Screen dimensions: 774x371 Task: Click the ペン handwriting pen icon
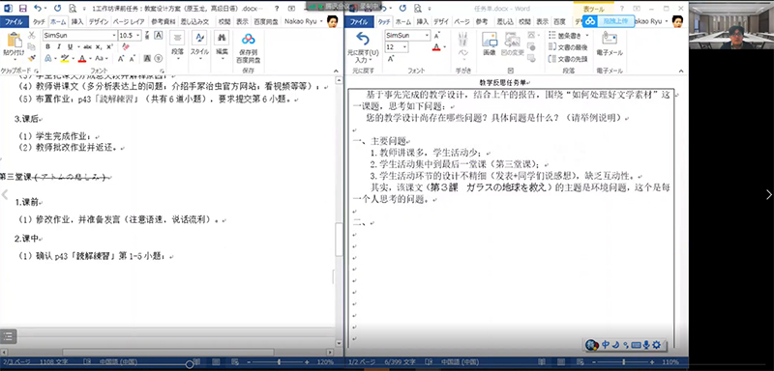463,43
